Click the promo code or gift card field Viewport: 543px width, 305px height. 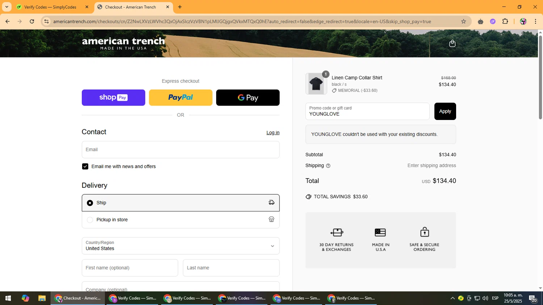click(x=367, y=111)
